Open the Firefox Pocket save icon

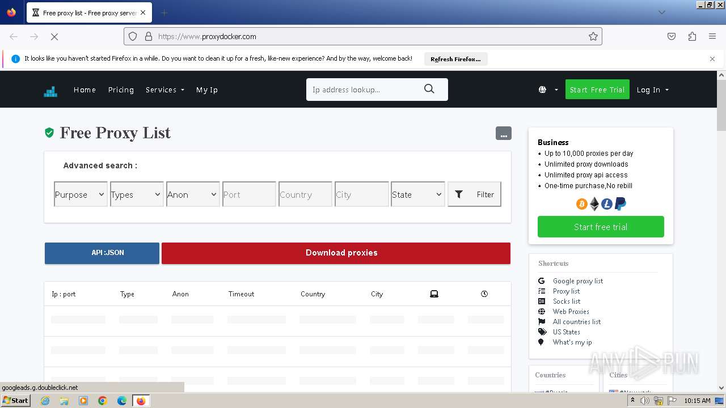672,36
